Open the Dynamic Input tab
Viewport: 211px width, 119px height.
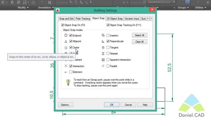coord(132,19)
